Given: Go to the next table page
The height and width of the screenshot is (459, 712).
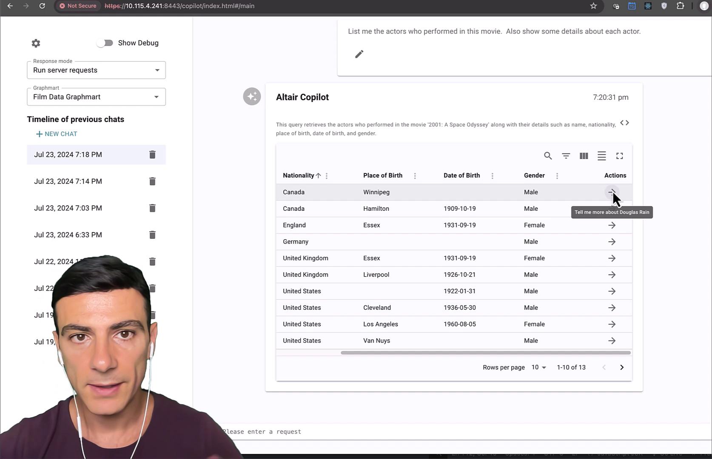Looking at the screenshot, I should pos(621,367).
